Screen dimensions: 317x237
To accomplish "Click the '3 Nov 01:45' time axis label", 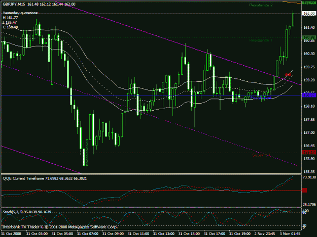I will click(290, 234).
